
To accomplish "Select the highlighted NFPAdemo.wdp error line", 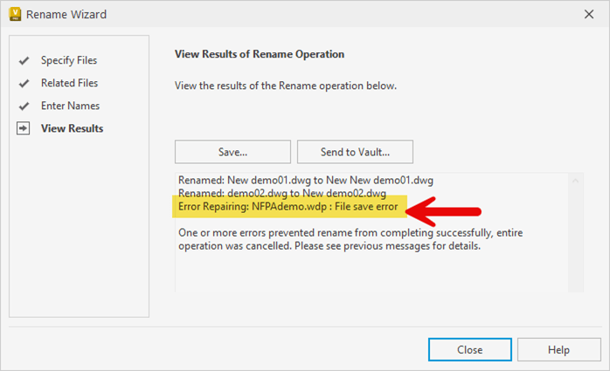I will pyautogui.click(x=288, y=208).
